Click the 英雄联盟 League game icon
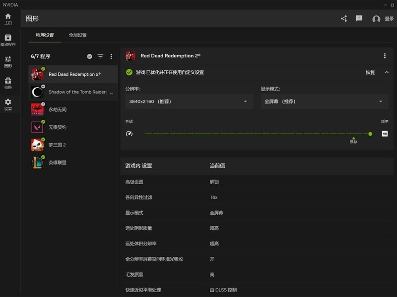This screenshot has height=297, width=397. click(37, 163)
